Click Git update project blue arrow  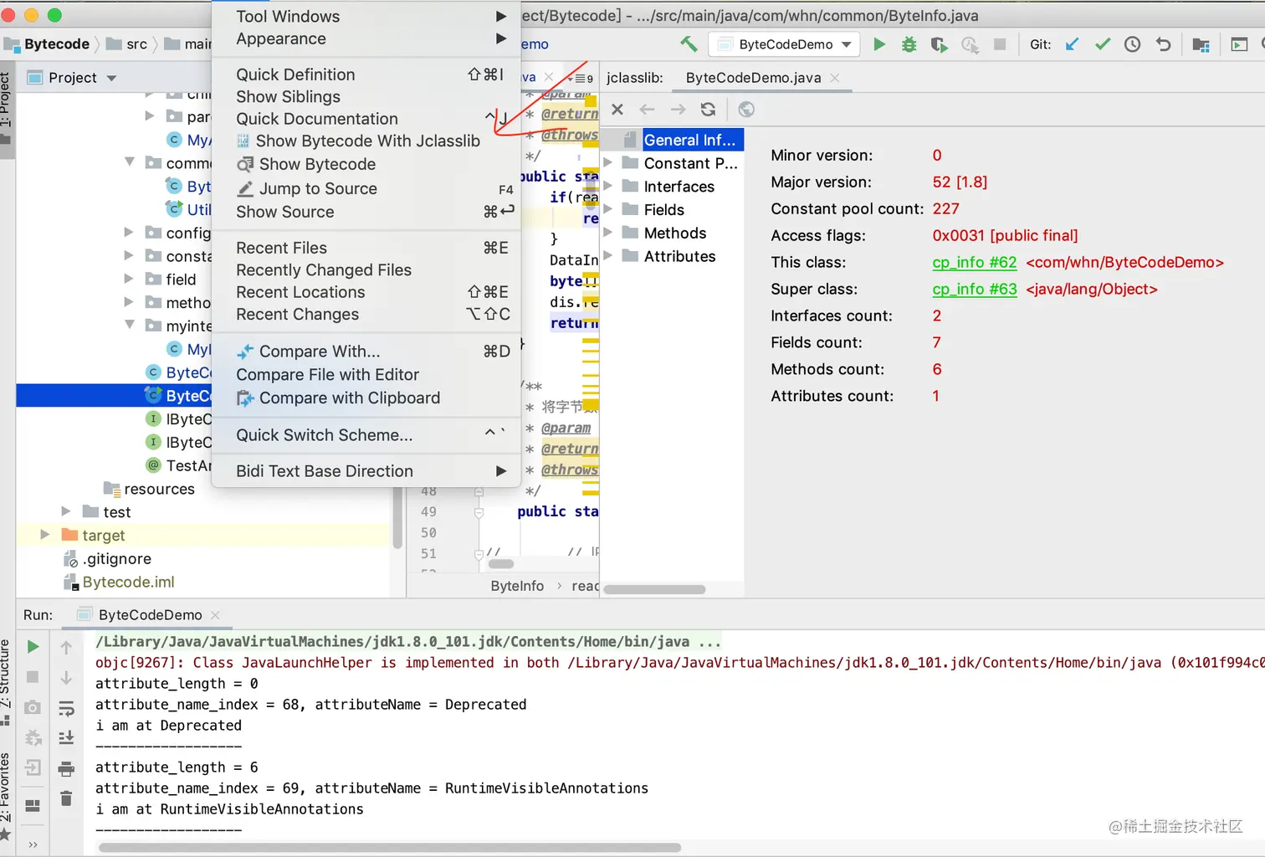pos(1072,44)
